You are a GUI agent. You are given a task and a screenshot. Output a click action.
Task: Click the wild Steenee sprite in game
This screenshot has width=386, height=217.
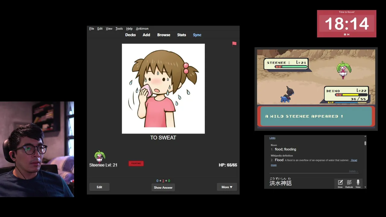(343, 70)
